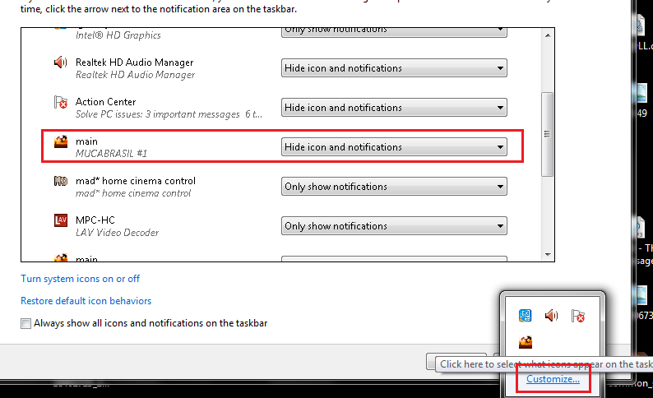Click the main MUCABRASIL #1 icon in the list
653x398 pixels.
(x=60, y=141)
